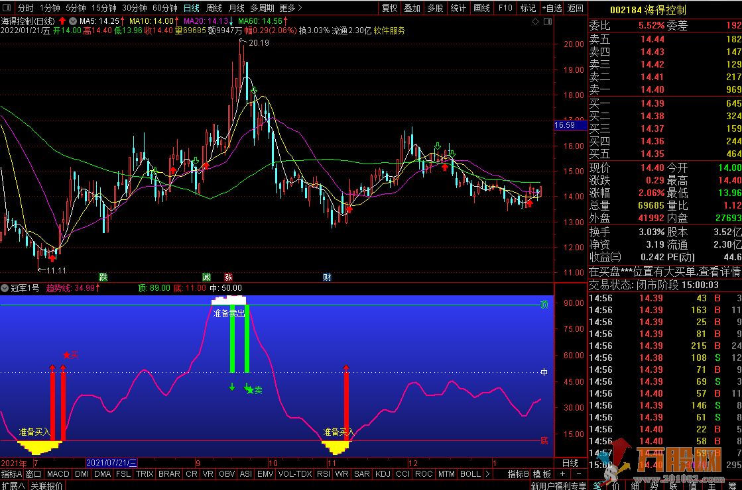This screenshot has height=490, width=742.
Task: Select the CCI indicator tab
Action: [403, 474]
